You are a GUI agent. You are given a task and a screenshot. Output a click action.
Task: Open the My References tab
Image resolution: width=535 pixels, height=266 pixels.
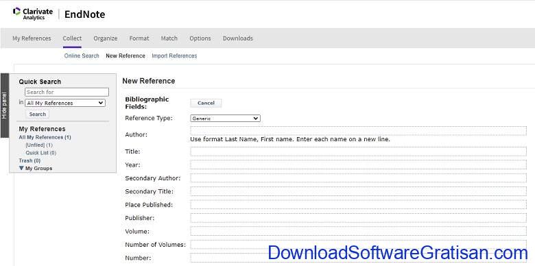32,38
